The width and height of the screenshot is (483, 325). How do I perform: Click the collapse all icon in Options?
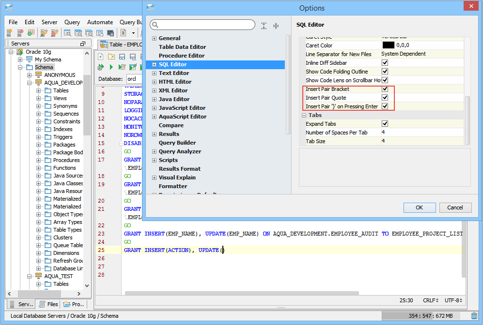pyautogui.click(x=276, y=26)
